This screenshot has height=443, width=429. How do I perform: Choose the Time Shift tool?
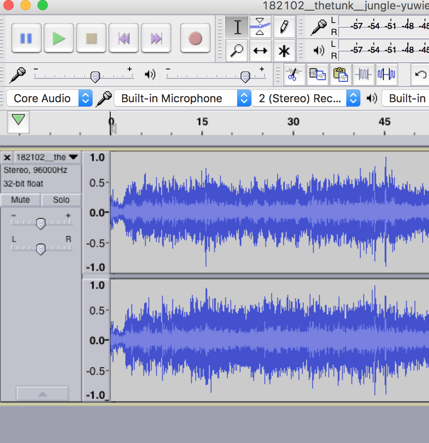click(x=261, y=51)
